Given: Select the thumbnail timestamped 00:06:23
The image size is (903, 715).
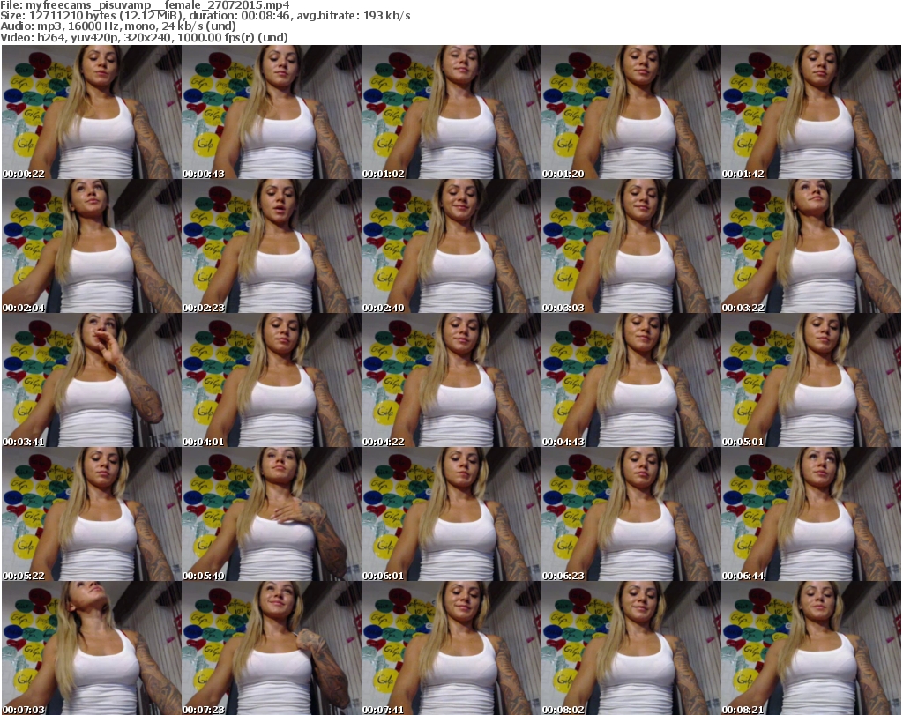Looking at the screenshot, I should coord(631,515).
